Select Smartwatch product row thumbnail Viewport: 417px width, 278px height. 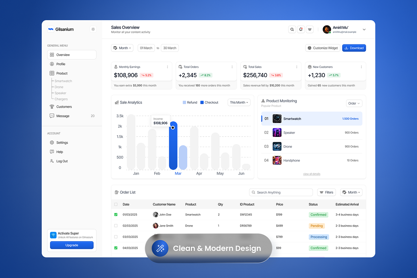point(277,118)
